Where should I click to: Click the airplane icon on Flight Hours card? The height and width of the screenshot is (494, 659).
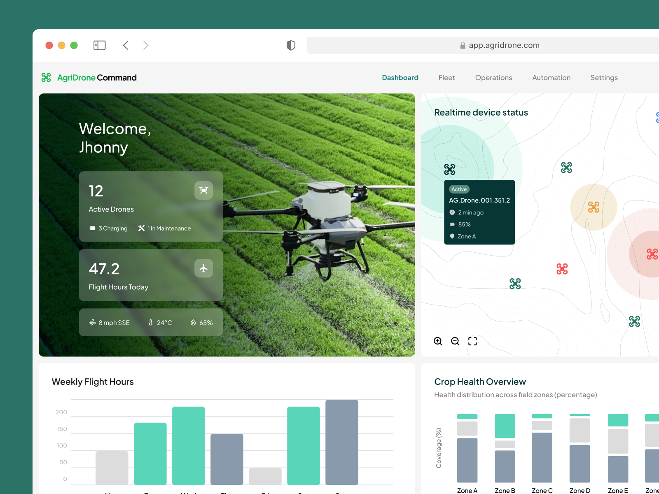tap(203, 268)
